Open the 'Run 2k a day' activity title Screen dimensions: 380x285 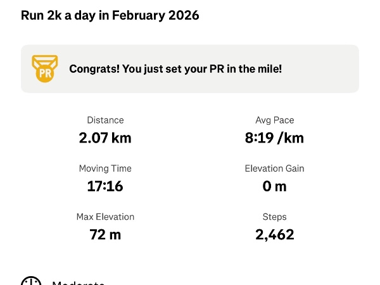click(x=110, y=15)
